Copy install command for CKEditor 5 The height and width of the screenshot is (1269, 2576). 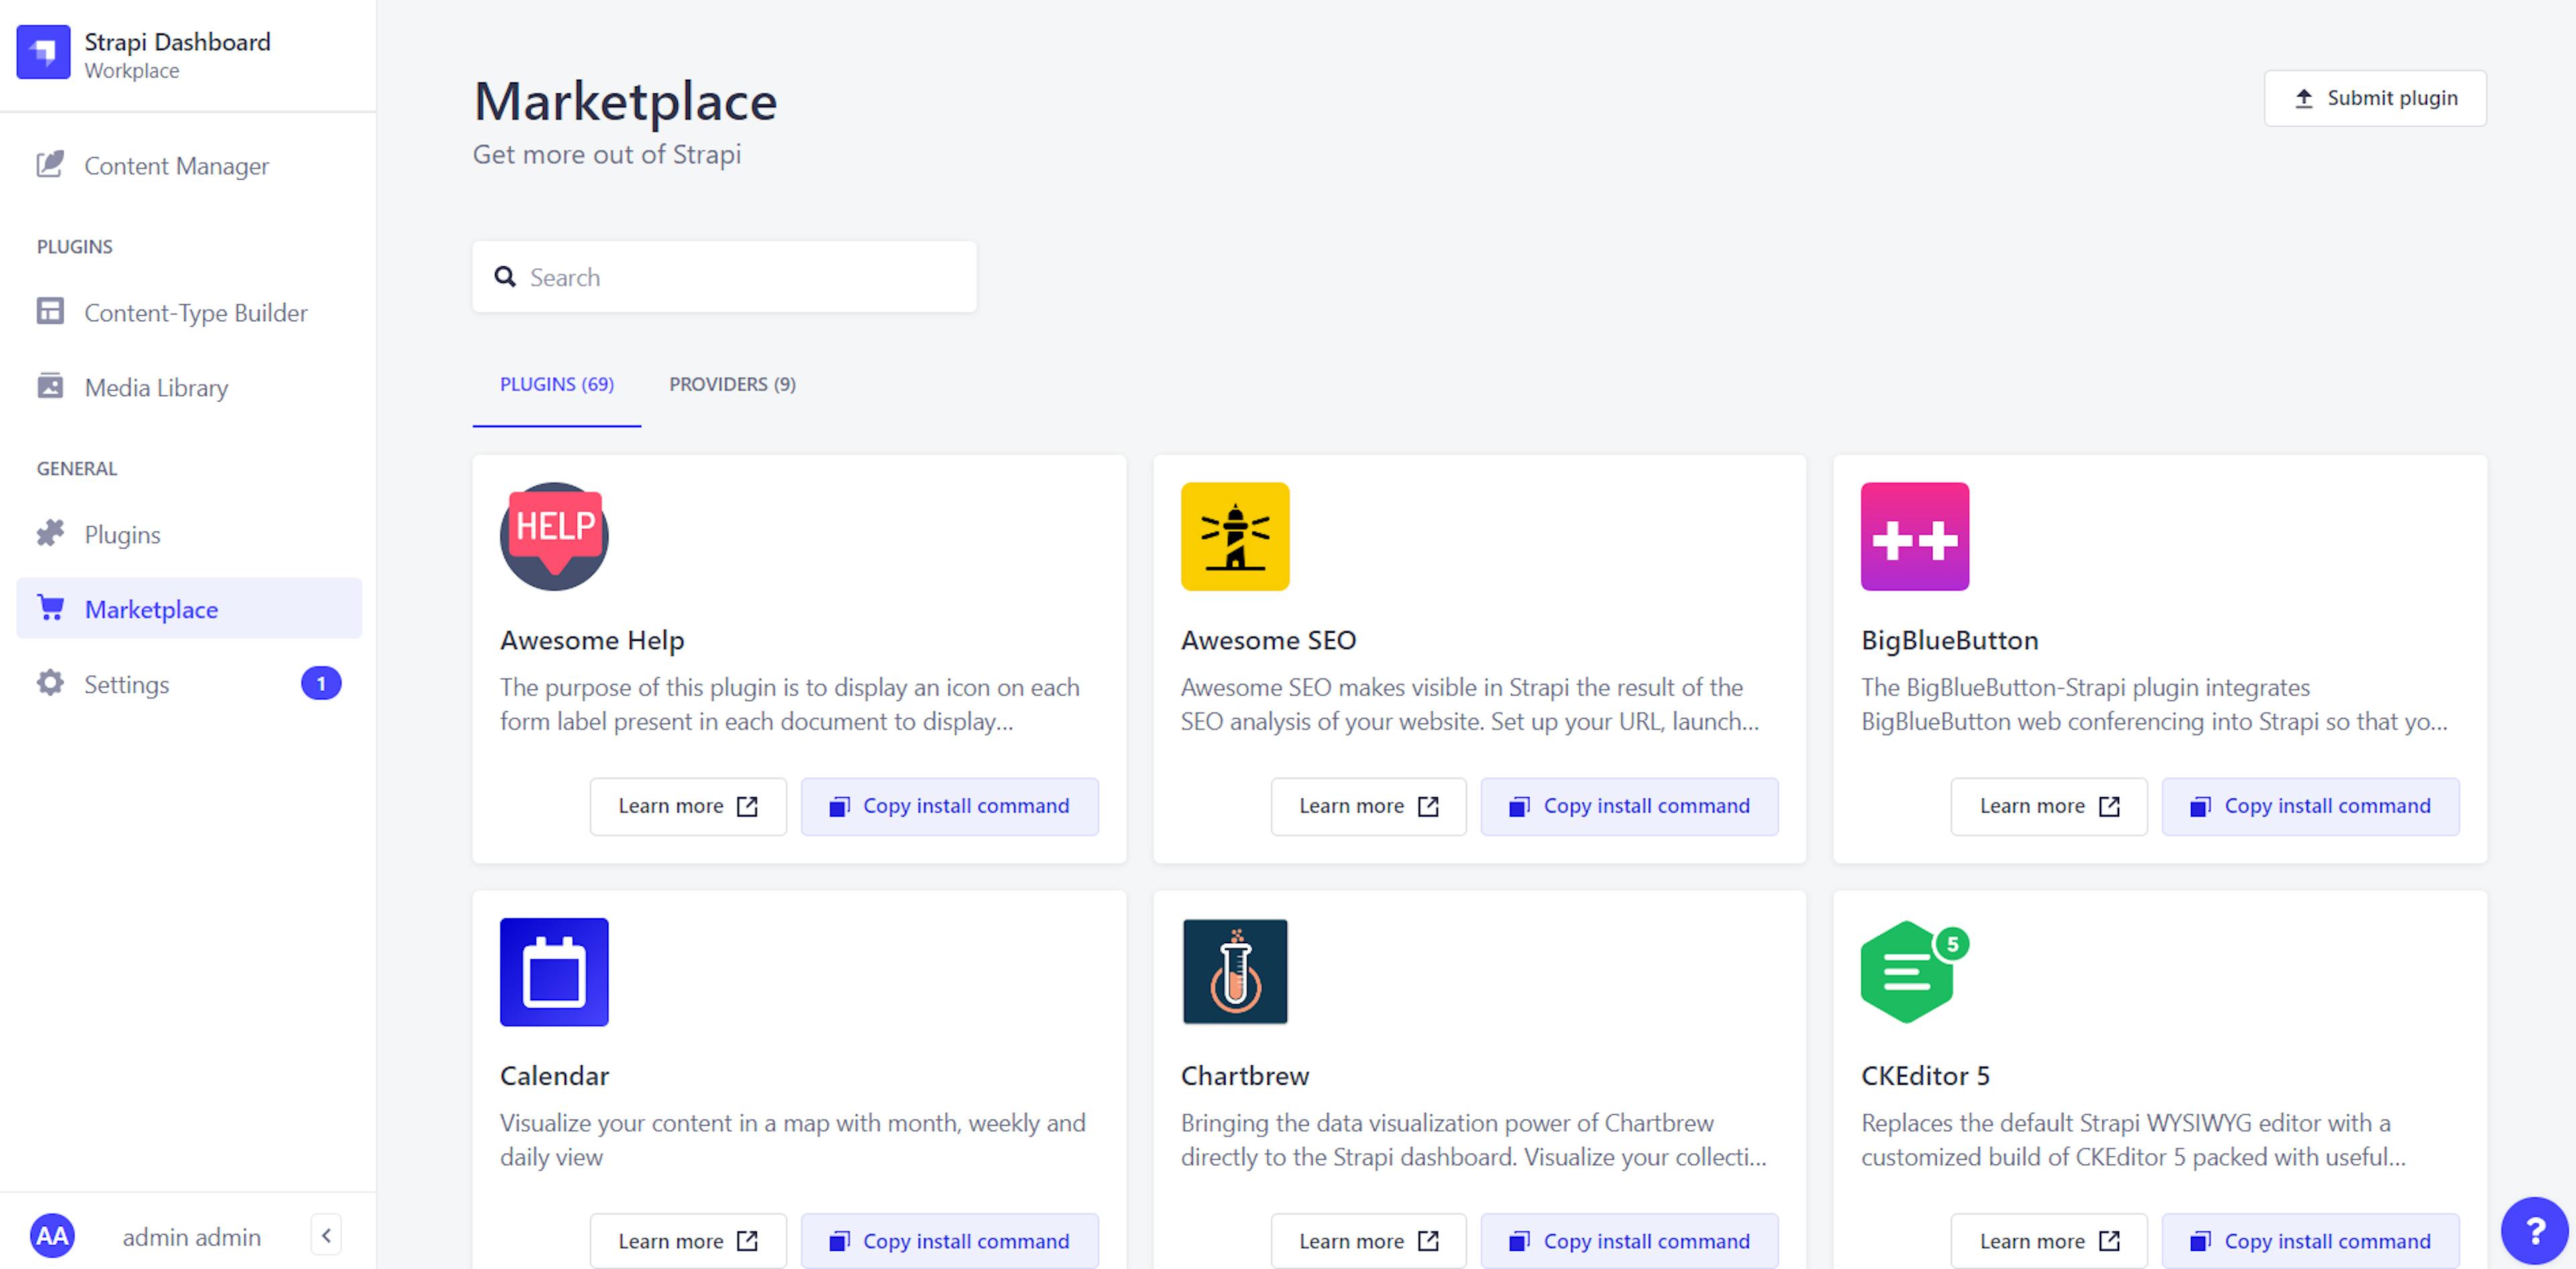pyautogui.click(x=2310, y=1241)
